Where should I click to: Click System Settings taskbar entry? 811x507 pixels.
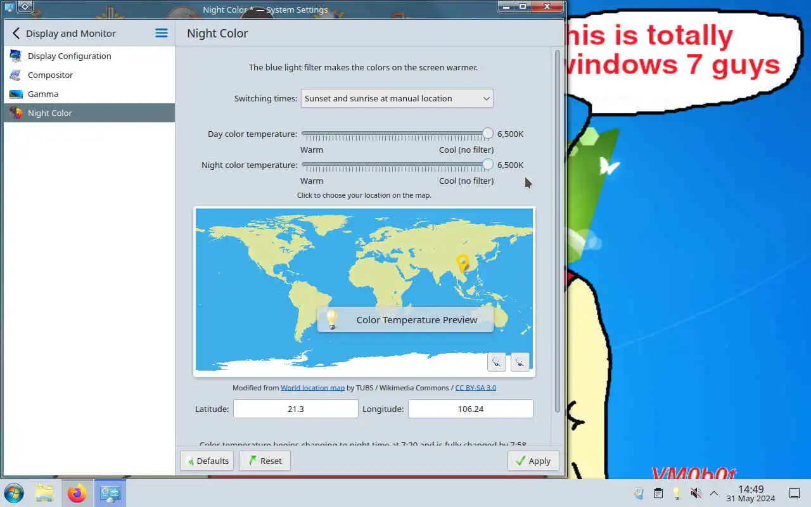110,493
